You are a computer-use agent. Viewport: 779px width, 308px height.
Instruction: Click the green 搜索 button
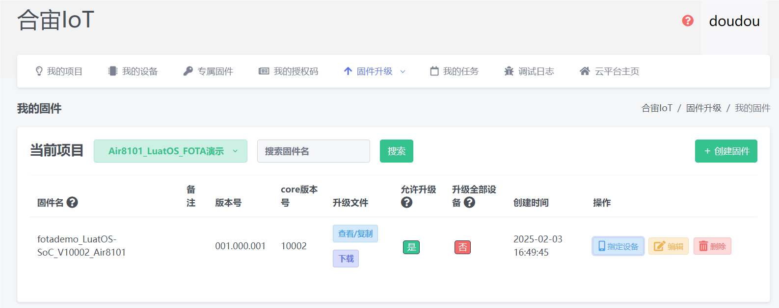click(x=397, y=151)
